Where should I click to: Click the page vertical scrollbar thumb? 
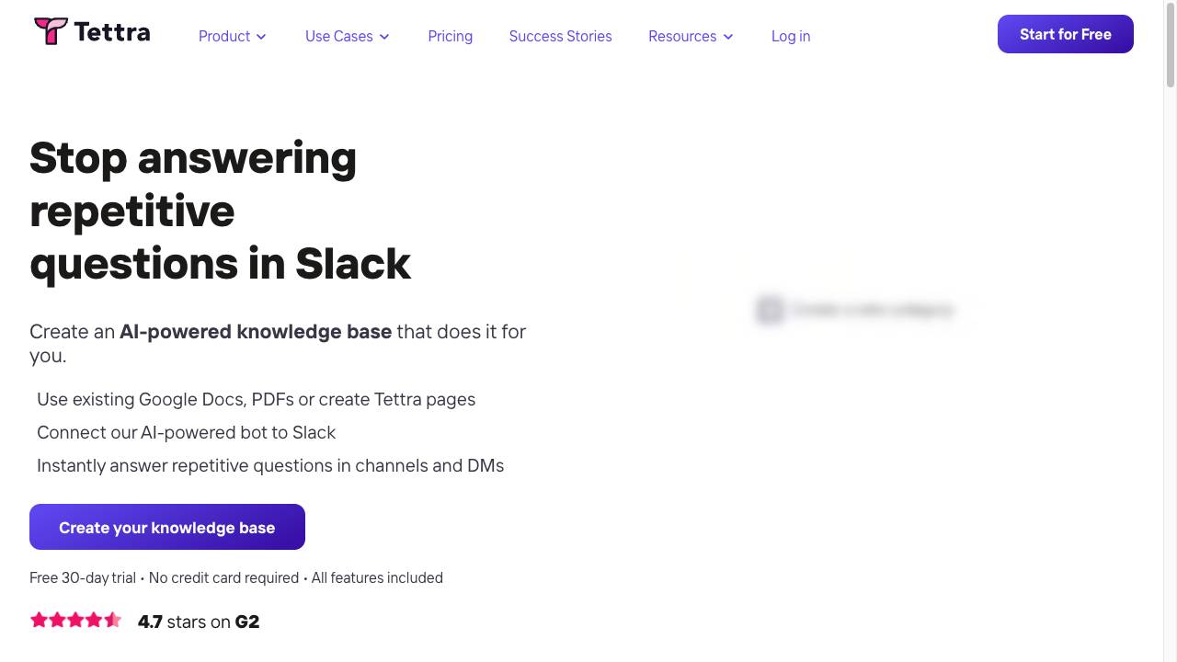click(x=1171, y=46)
